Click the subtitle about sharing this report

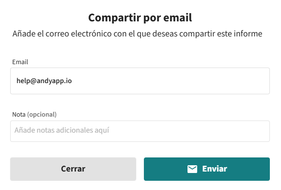click(x=137, y=34)
